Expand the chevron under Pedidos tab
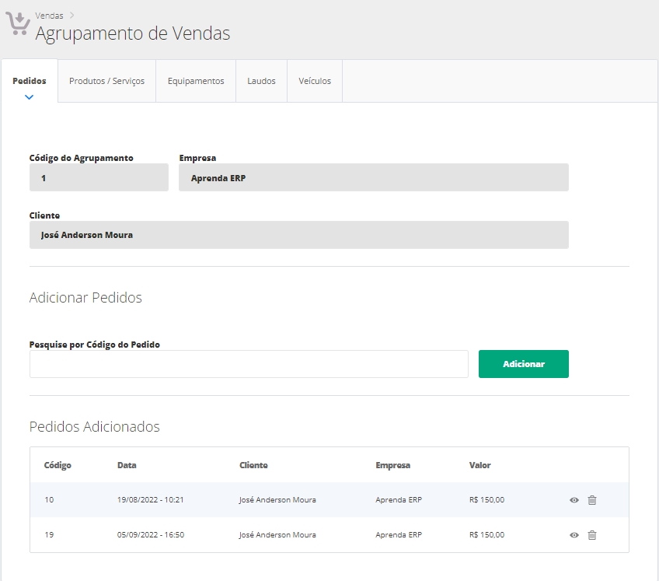 tap(30, 97)
